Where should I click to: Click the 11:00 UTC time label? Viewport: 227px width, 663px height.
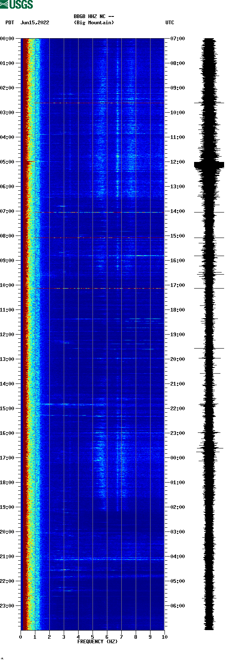pyautogui.click(x=178, y=137)
